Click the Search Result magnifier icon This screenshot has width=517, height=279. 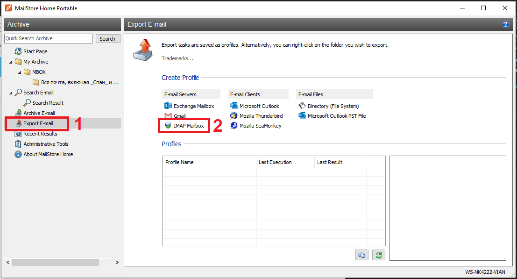point(27,102)
